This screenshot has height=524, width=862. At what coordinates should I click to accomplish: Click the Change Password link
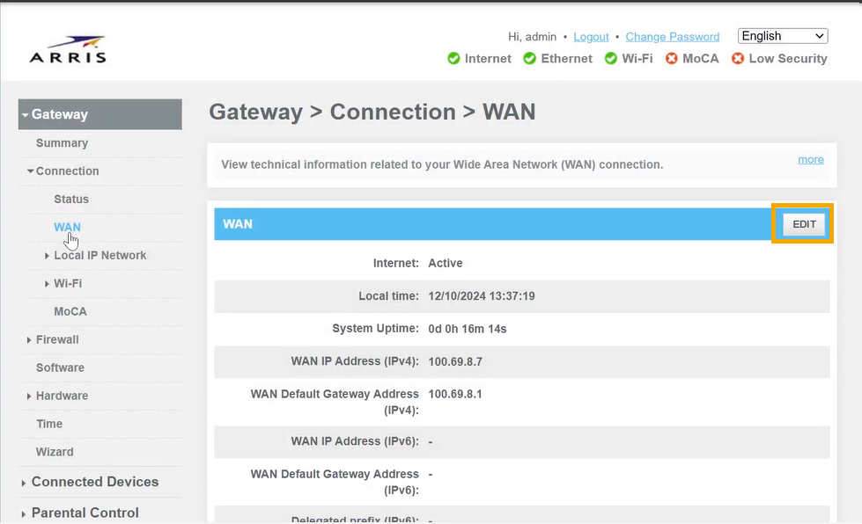[673, 37]
